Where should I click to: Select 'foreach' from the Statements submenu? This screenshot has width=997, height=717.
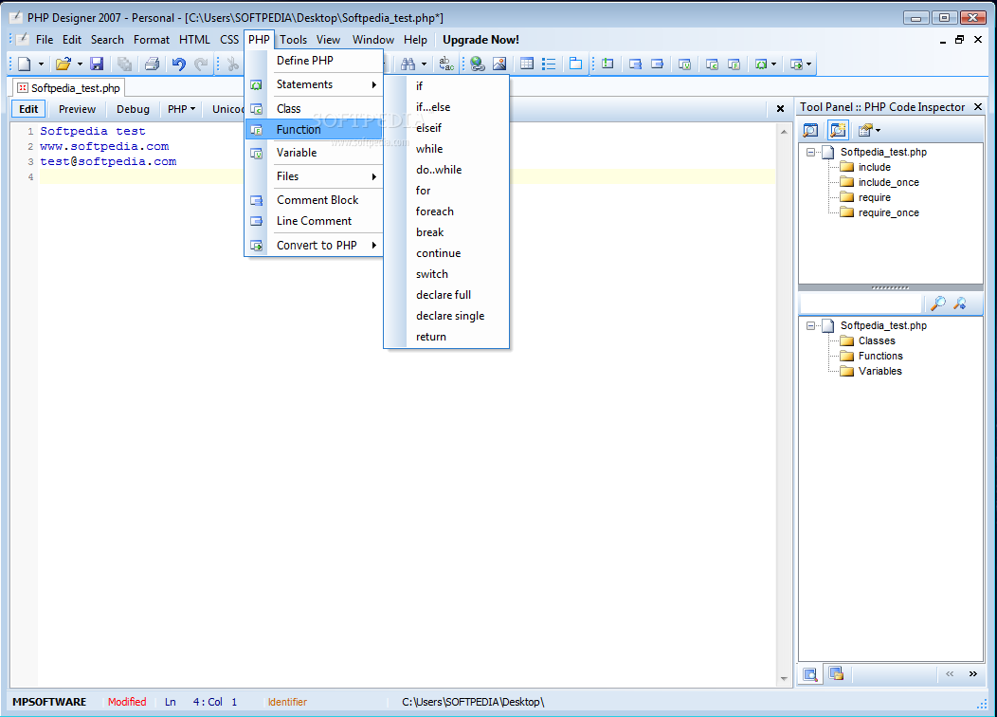pos(434,211)
